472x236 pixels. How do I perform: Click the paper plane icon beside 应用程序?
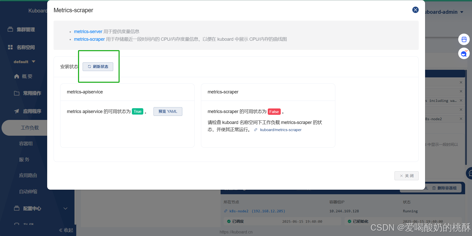click(x=17, y=111)
